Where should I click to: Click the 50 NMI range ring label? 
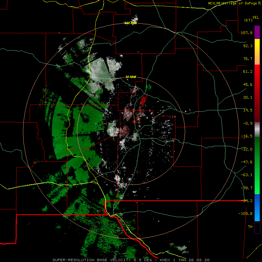131,77
